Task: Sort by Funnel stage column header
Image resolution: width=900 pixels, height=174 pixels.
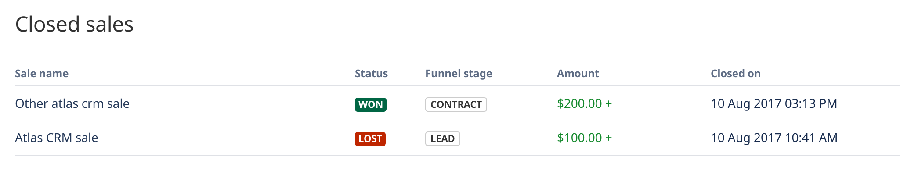Action: tap(459, 74)
